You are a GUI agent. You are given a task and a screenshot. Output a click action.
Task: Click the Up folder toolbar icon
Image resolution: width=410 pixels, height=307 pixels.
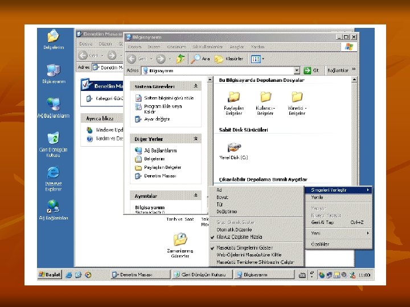coord(181,59)
